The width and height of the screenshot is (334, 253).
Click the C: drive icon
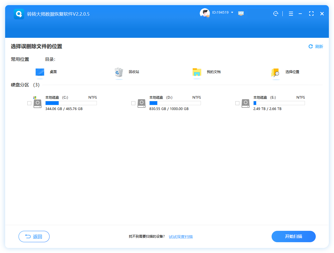(37, 103)
